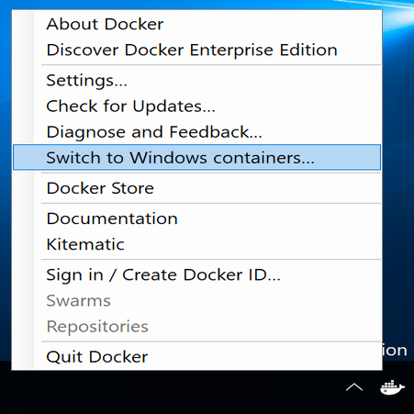Expand the hidden tray icons chevron
This screenshot has width=414, height=414.
[354, 387]
